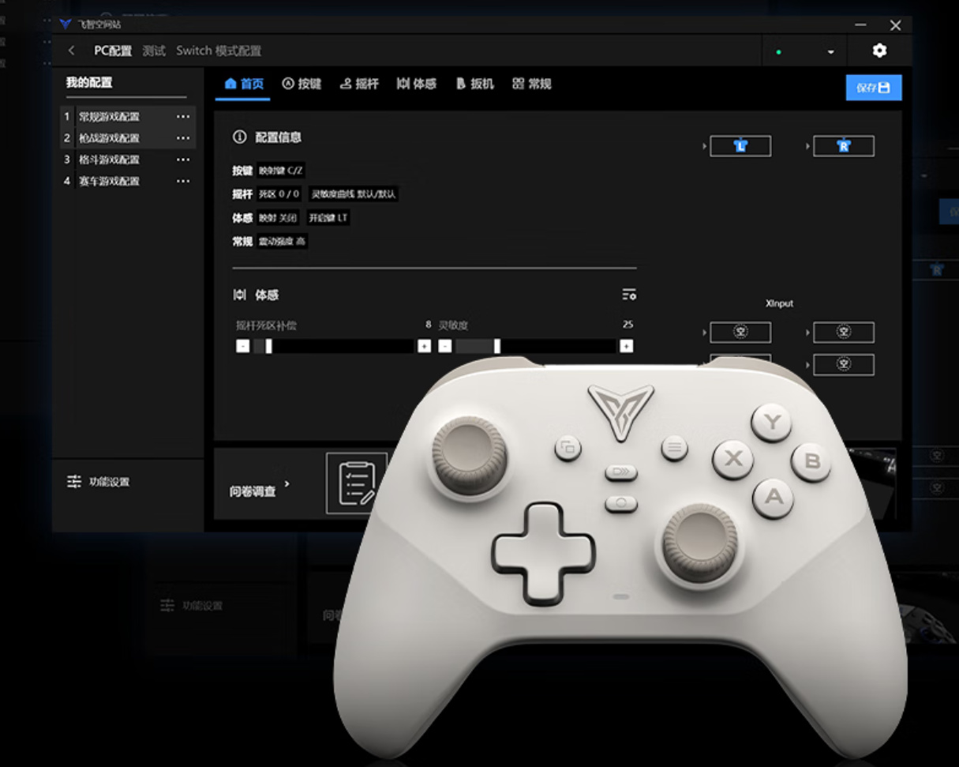Save configuration with 保存 button
959x767 pixels.
point(874,88)
